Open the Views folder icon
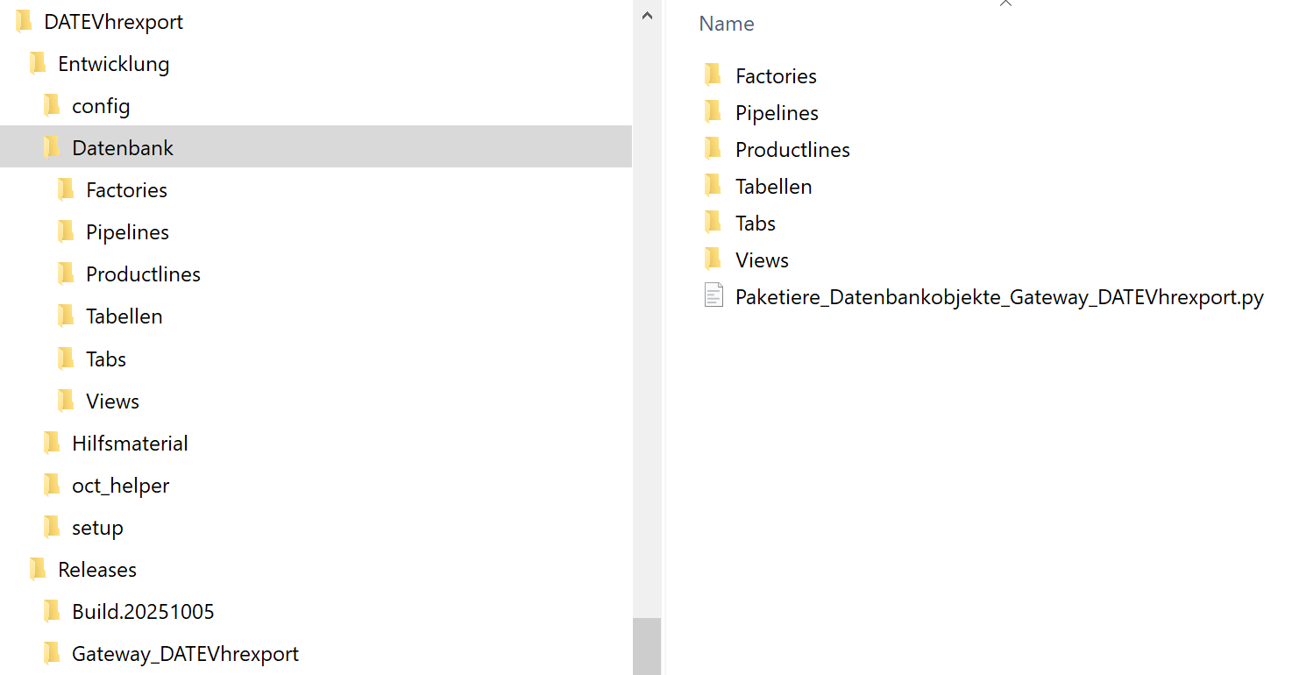This screenshot has width=1292, height=675. tap(713, 259)
